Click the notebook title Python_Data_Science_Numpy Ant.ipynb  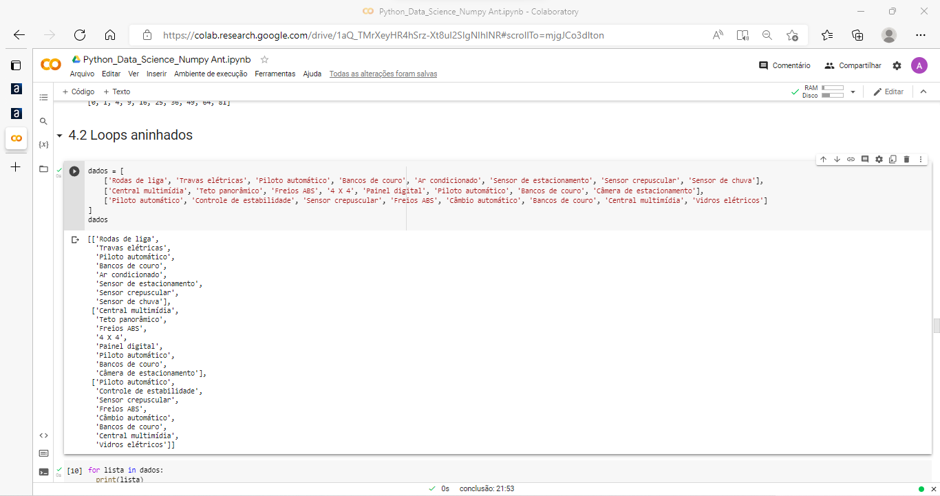(167, 59)
